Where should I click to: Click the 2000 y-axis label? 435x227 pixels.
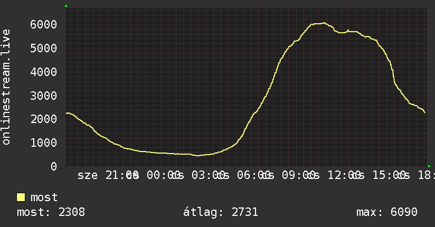44,119
